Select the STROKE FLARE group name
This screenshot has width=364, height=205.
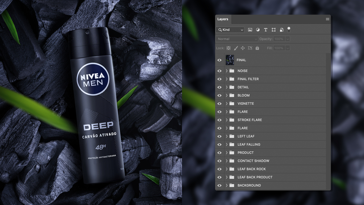pyautogui.click(x=250, y=120)
